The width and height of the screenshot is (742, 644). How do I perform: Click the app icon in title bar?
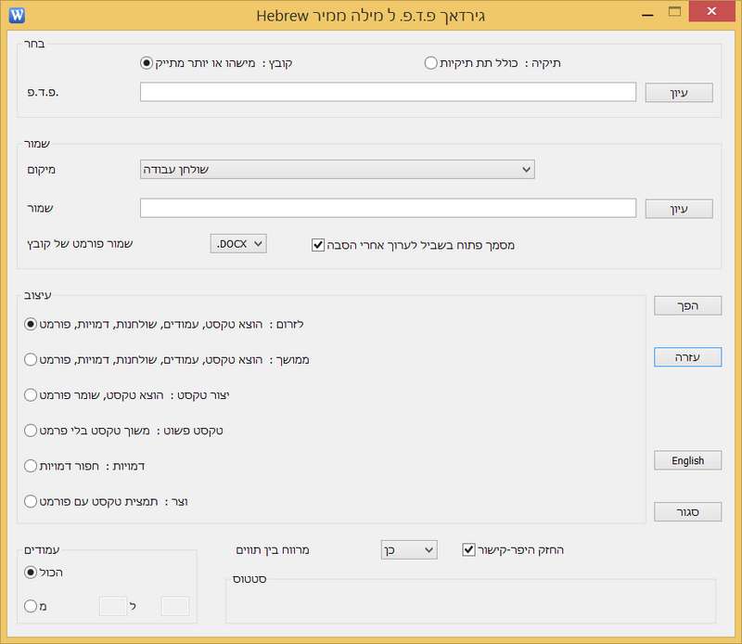pyautogui.click(x=16, y=14)
